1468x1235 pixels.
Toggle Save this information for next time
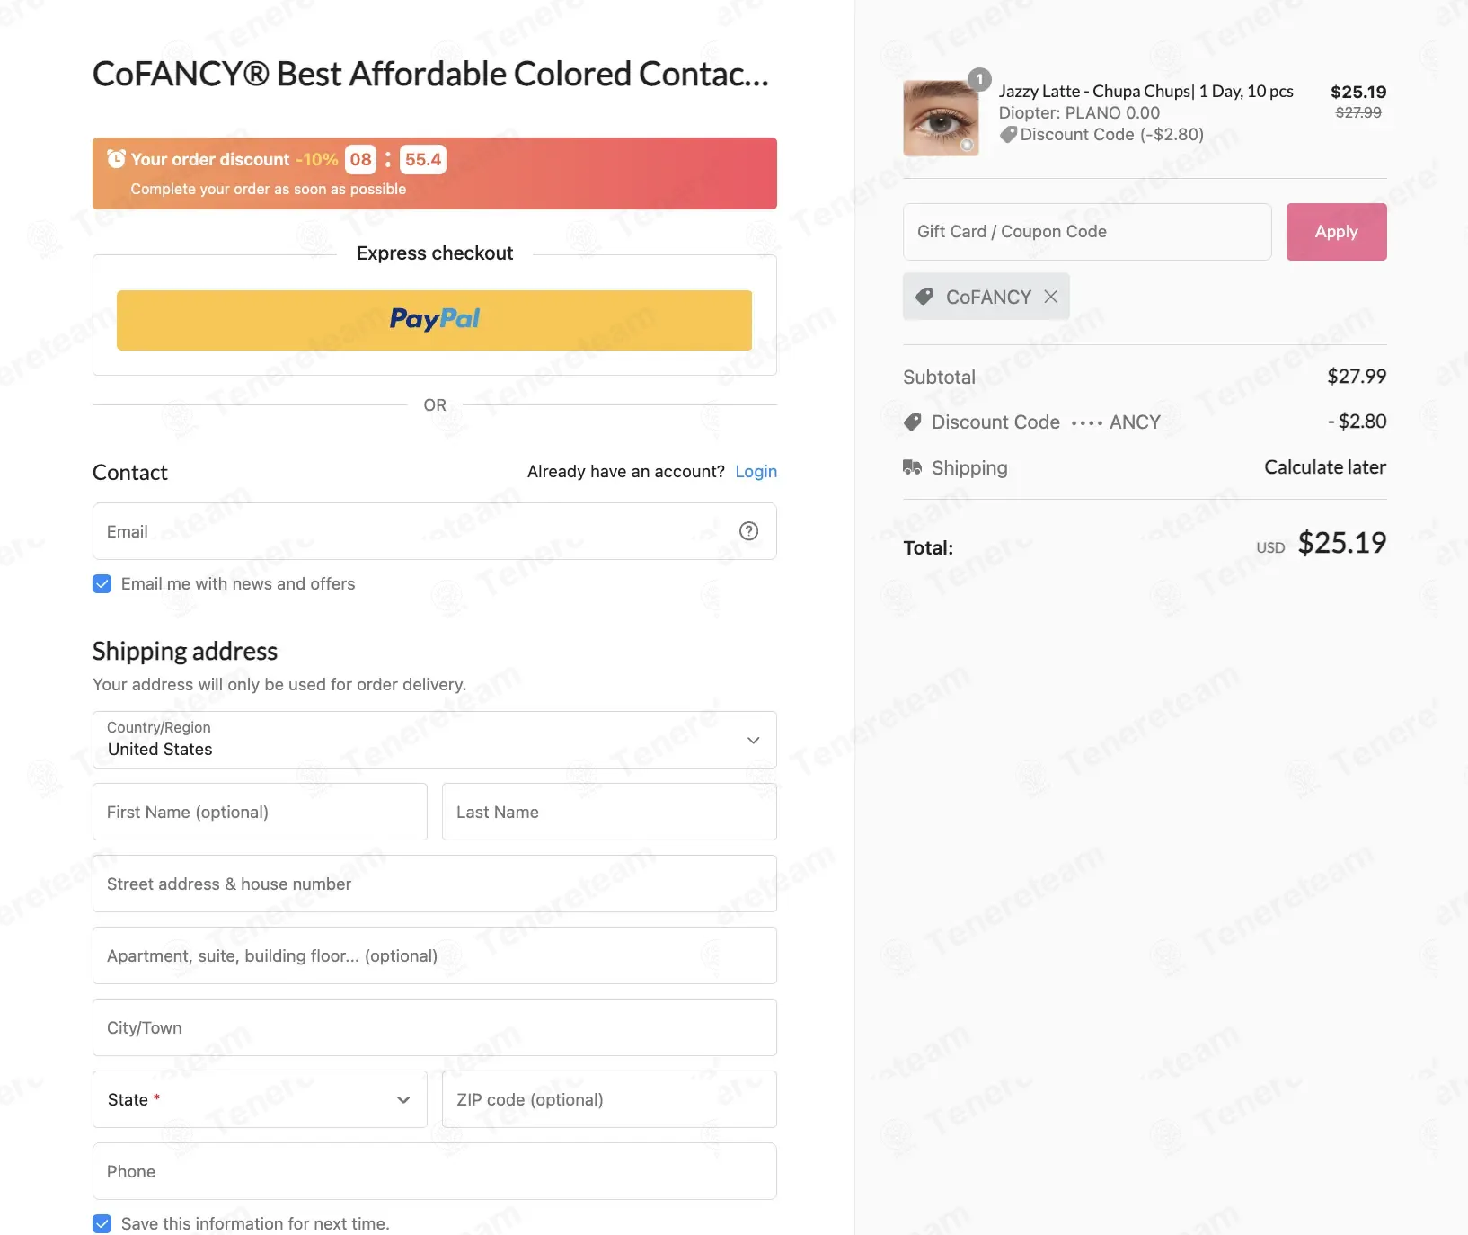coord(102,1224)
